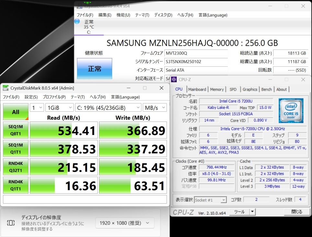
Task: Click the serial number S3TSNX0M250102
Action: (x=196, y=62)
